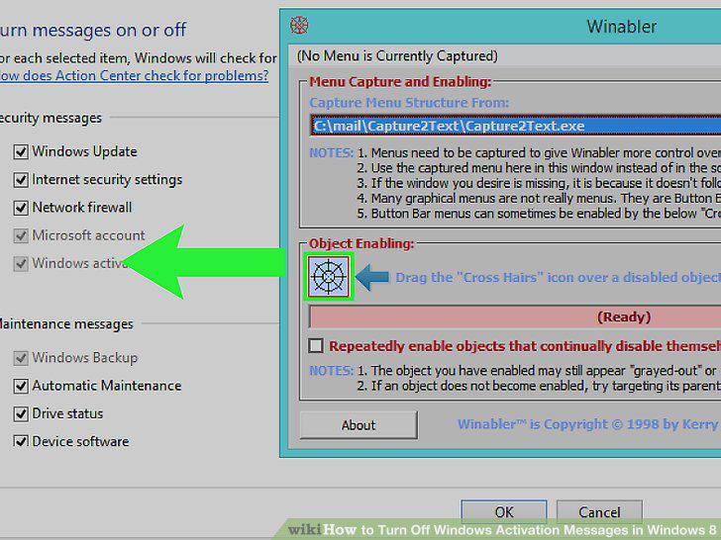The image size is (721, 540).
Task: Toggle Device software checkbox
Action: [x=21, y=442]
